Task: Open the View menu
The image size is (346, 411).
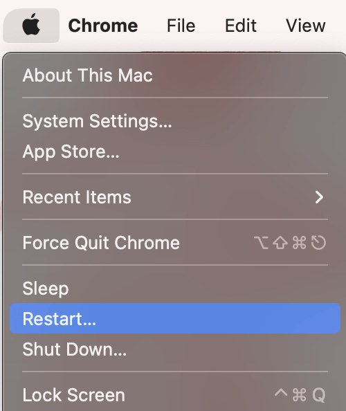Action: (x=306, y=26)
